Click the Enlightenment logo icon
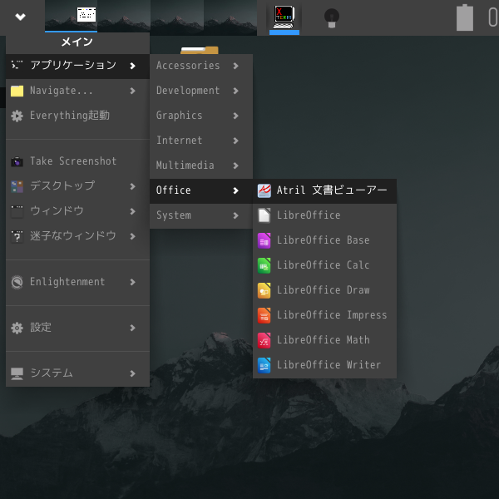The height and width of the screenshot is (499, 499). [17, 282]
